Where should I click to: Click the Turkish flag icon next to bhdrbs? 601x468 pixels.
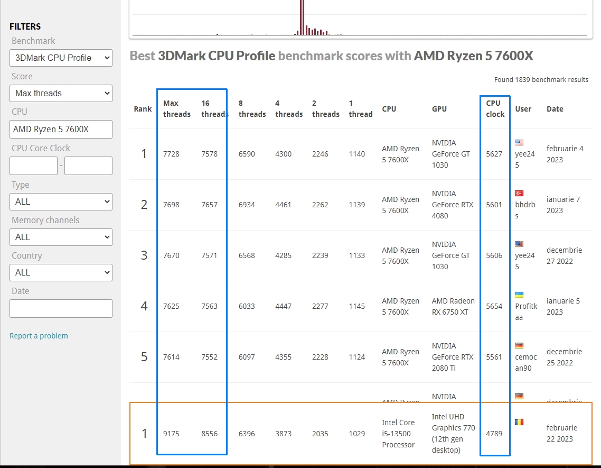tap(519, 193)
